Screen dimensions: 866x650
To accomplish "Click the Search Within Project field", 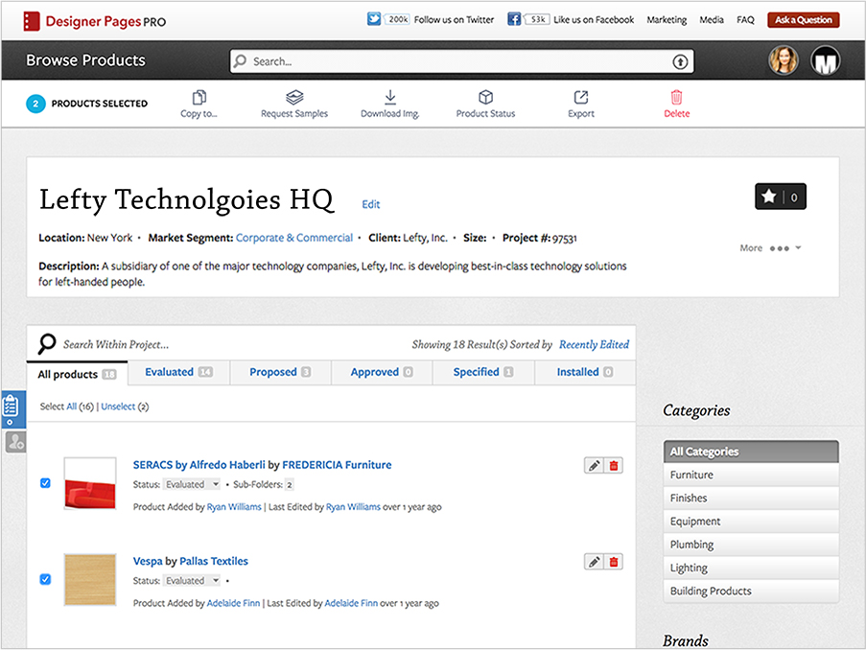I will [x=116, y=344].
